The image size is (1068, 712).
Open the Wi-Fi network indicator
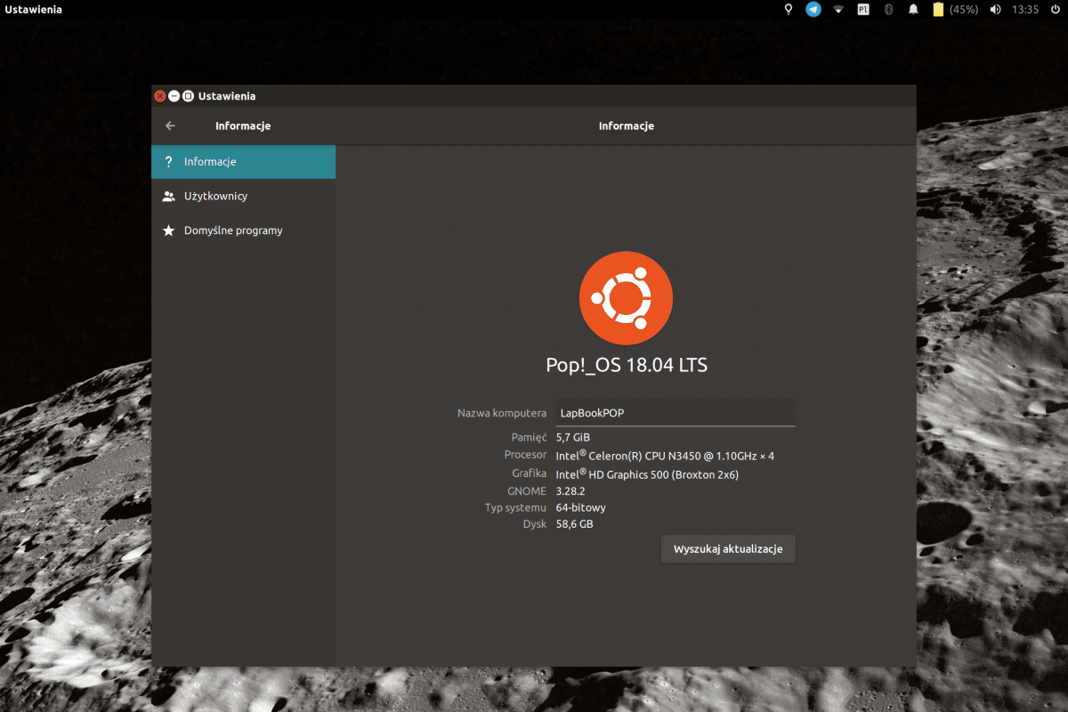coord(838,9)
